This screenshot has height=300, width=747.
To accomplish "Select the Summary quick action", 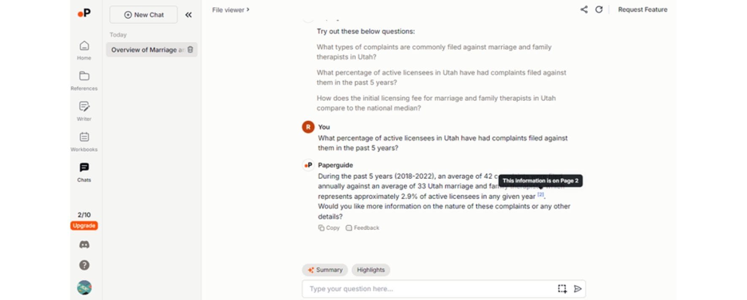I will tap(325, 270).
